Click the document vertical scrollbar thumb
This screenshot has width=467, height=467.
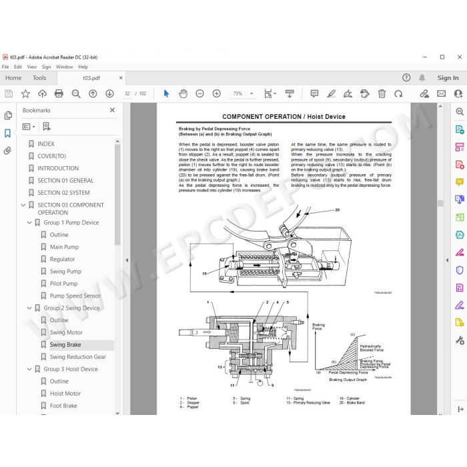440,203
